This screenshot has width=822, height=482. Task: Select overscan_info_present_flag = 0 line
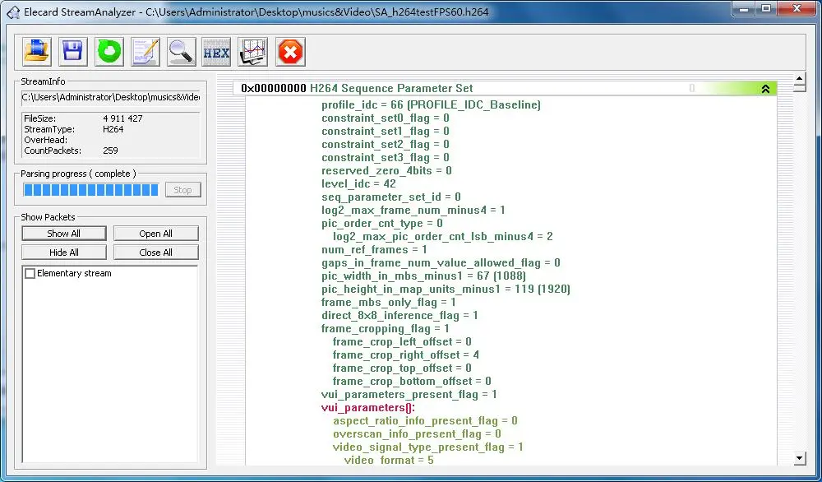coord(417,434)
